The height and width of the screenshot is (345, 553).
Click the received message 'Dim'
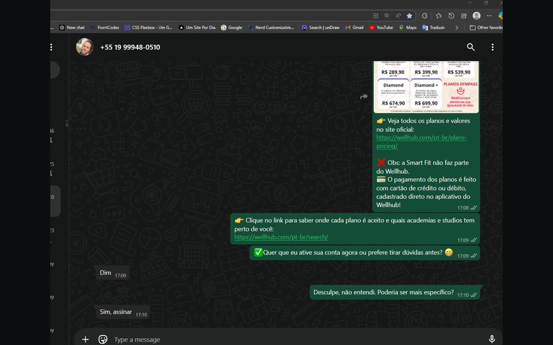point(112,273)
